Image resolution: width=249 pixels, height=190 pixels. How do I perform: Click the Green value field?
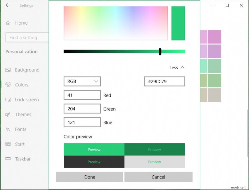pos(82,109)
